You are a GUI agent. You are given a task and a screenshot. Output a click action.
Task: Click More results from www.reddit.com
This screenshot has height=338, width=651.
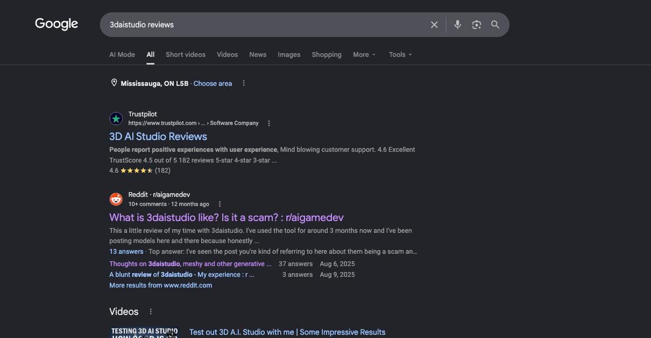[161, 285]
